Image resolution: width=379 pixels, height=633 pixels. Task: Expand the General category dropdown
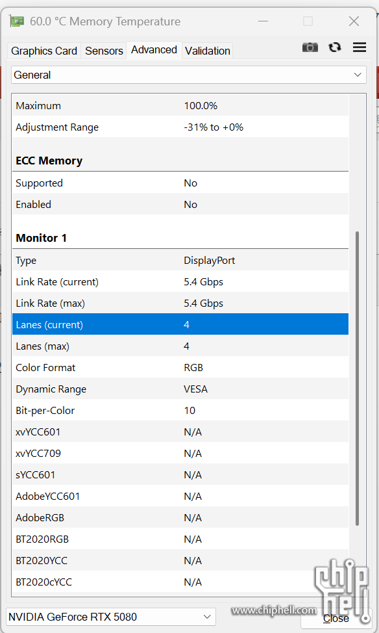189,75
